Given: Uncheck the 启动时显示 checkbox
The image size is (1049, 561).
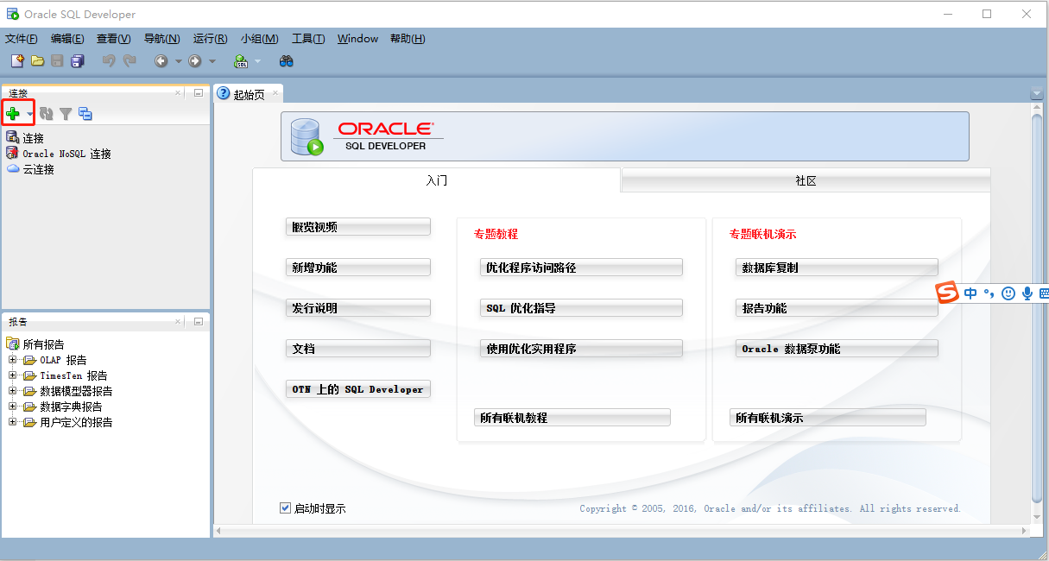Looking at the screenshot, I should 285,507.
